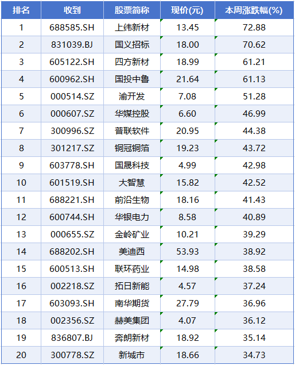Image resolution: width=295 pixels, height=365 pixels.
Task: Select the 南华期货 stock name
Action: coord(132,303)
